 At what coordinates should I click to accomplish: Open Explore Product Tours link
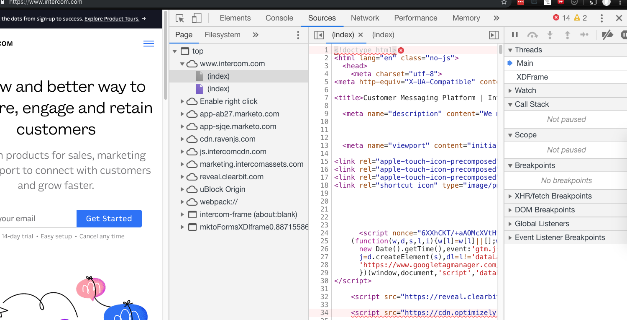coord(112,18)
